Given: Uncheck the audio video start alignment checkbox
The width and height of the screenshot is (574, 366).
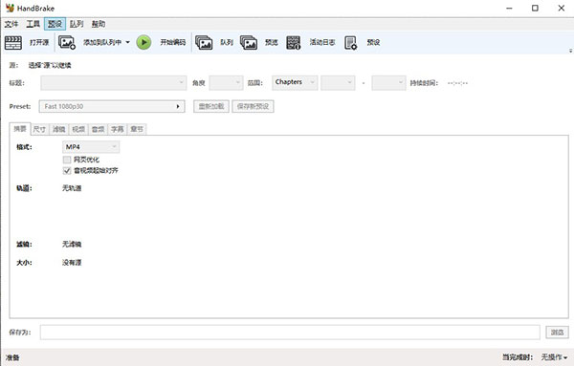Looking at the screenshot, I should click(x=67, y=170).
